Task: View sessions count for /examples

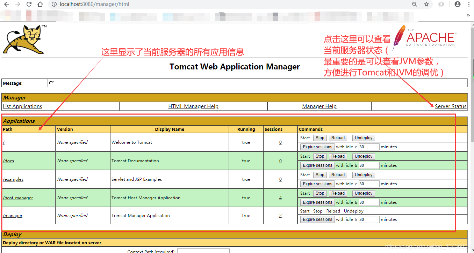Action: [280, 179]
